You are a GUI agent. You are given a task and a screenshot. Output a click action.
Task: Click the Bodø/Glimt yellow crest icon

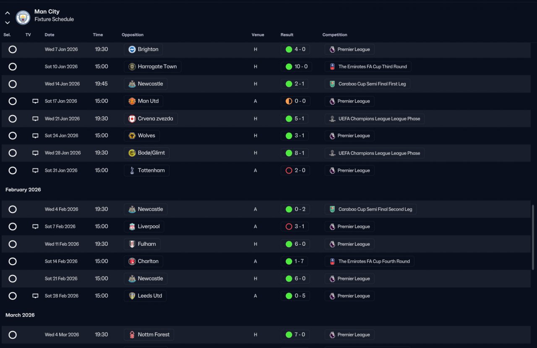132,153
